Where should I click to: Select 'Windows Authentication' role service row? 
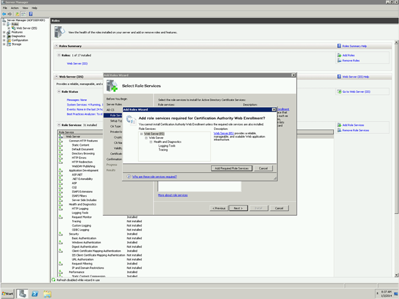coord(86,243)
